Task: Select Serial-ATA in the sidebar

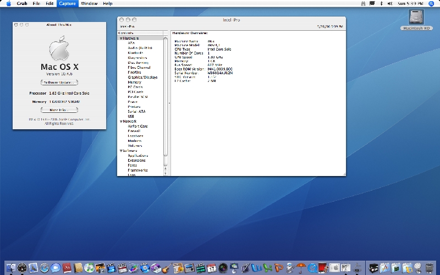Action: pos(136,112)
